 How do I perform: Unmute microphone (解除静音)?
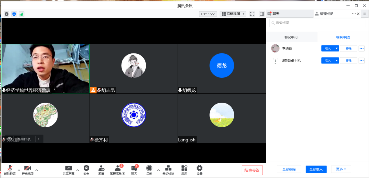[10, 168]
